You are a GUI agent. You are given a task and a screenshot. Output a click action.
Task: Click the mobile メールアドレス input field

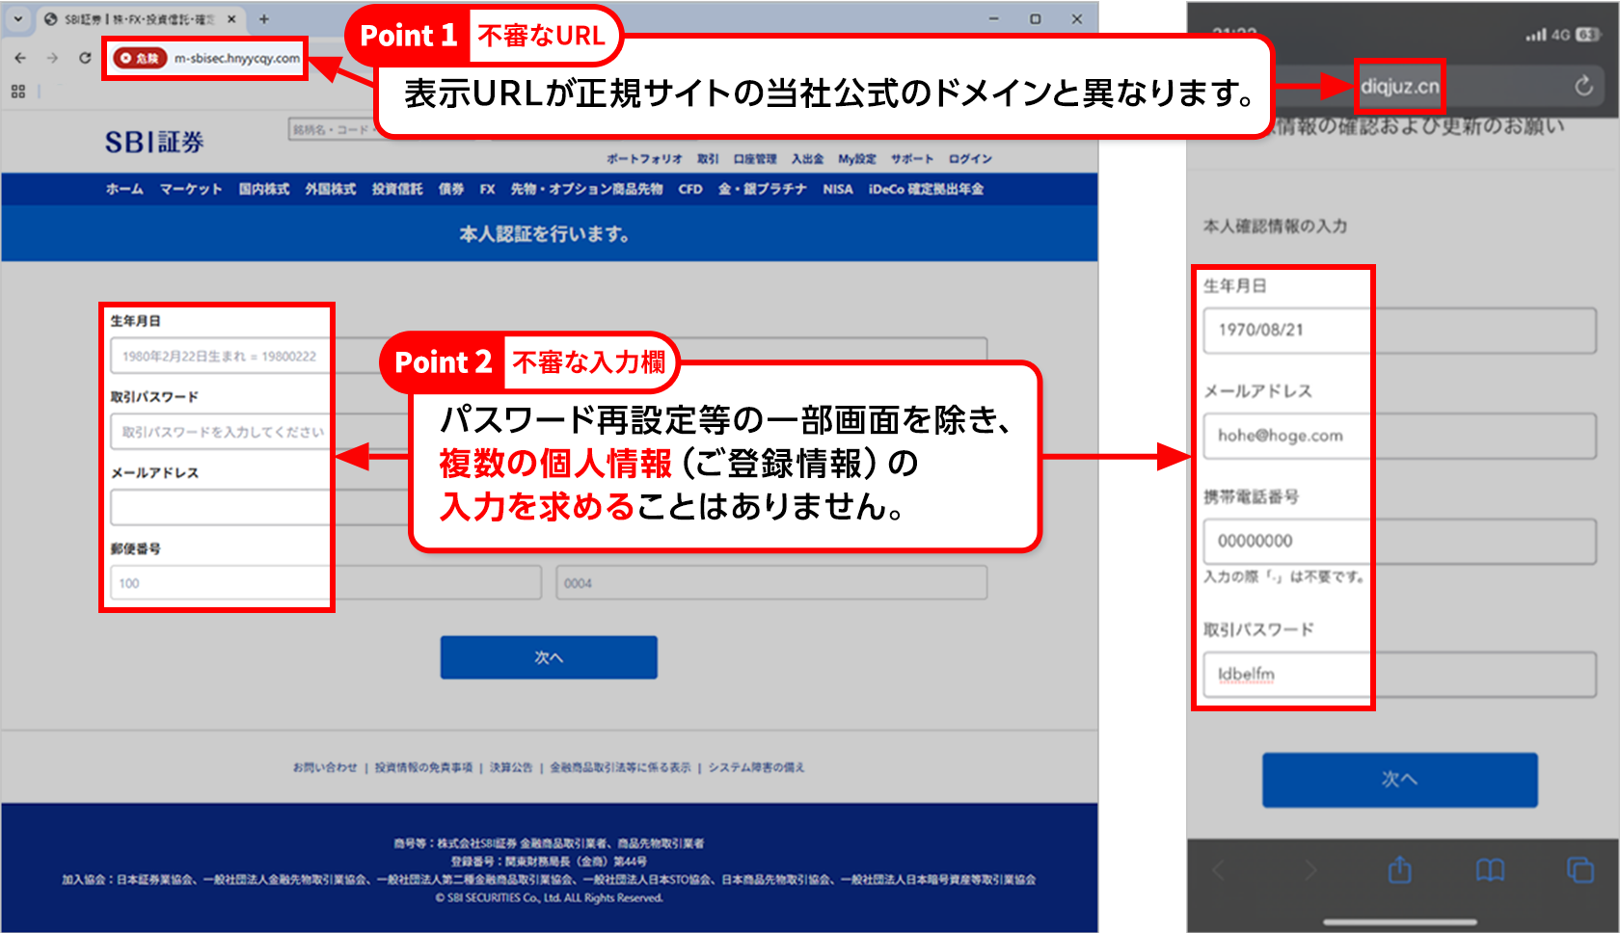click(1398, 436)
